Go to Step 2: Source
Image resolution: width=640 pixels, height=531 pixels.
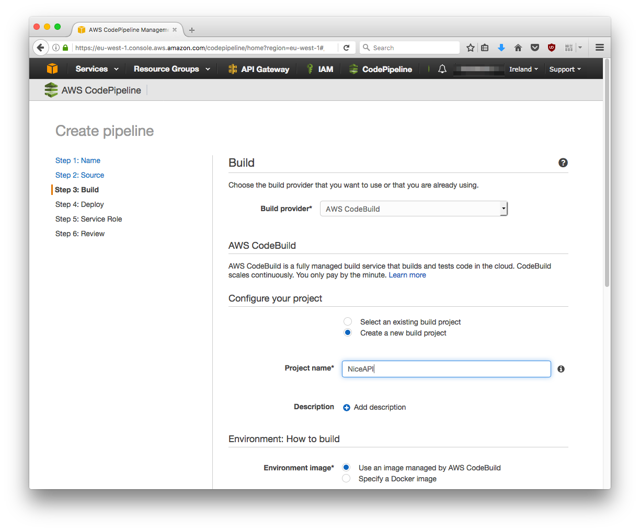point(79,175)
